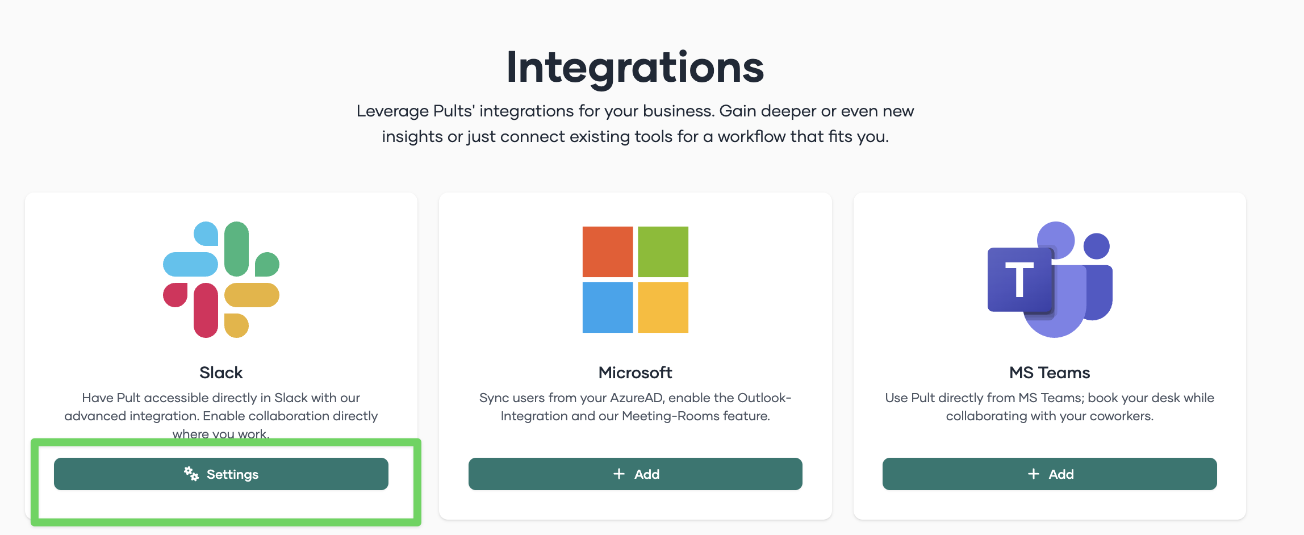Click the plus icon on MS Teams' Add button
1304x535 pixels.
(x=1034, y=474)
